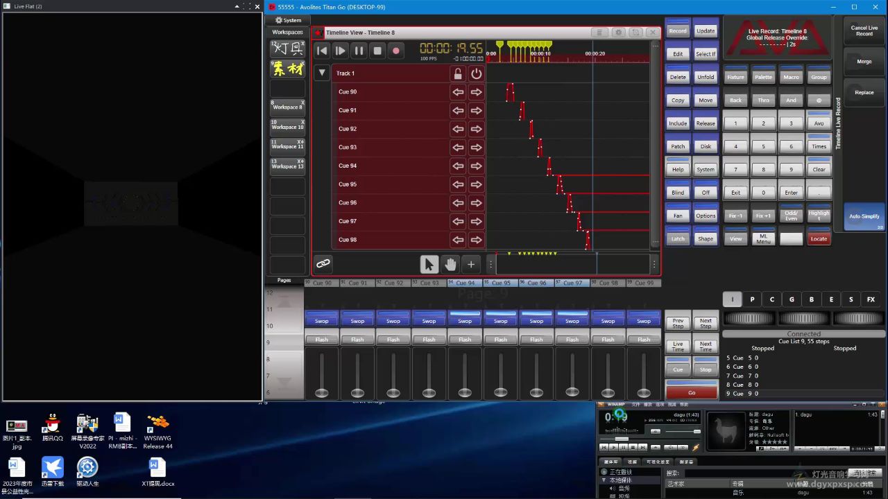Screen dimensions: 888x499
Task: Stop the timeline playback
Action: [x=377, y=51]
